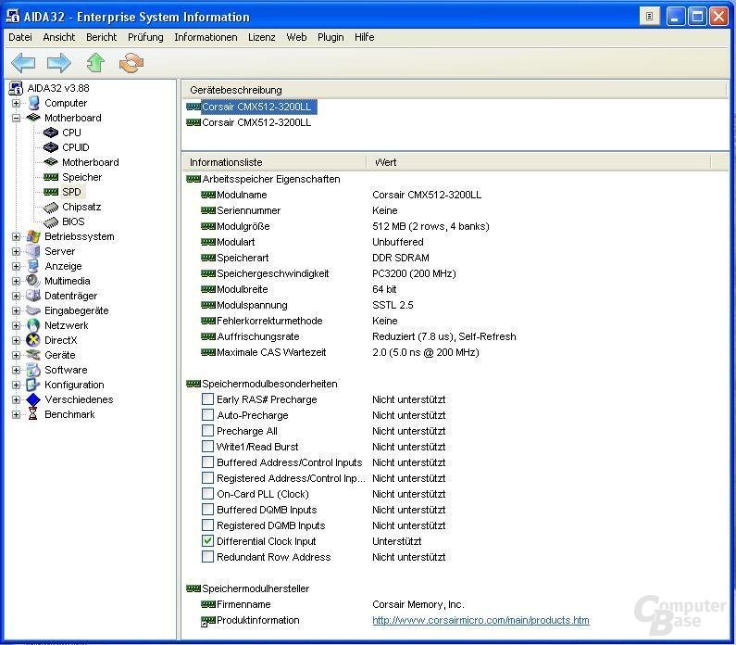Viewport: 736px width, 645px height.
Task: Collapse the Motherboard tree node
Action: click(x=16, y=118)
